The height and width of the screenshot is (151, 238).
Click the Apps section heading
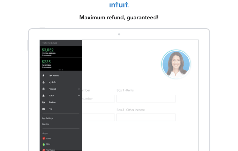click(x=45, y=133)
